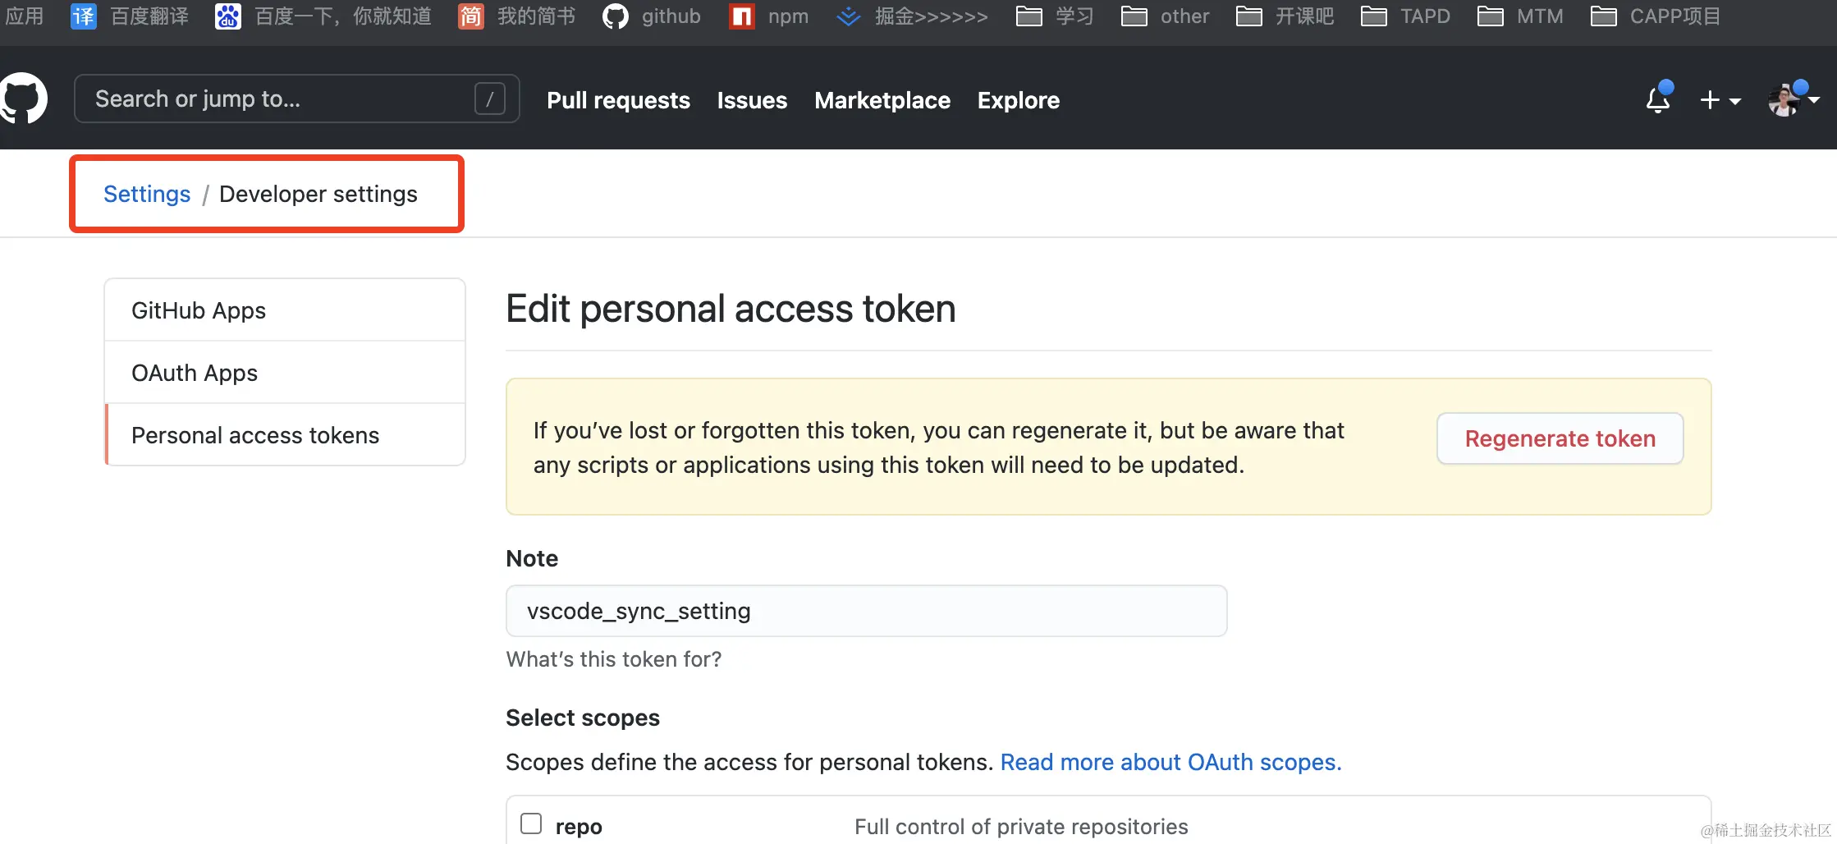The height and width of the screenshot is (844, 1837).
Task: Click the npm bookmark icon
Action: pyautogui.click(x=742, y=16)
